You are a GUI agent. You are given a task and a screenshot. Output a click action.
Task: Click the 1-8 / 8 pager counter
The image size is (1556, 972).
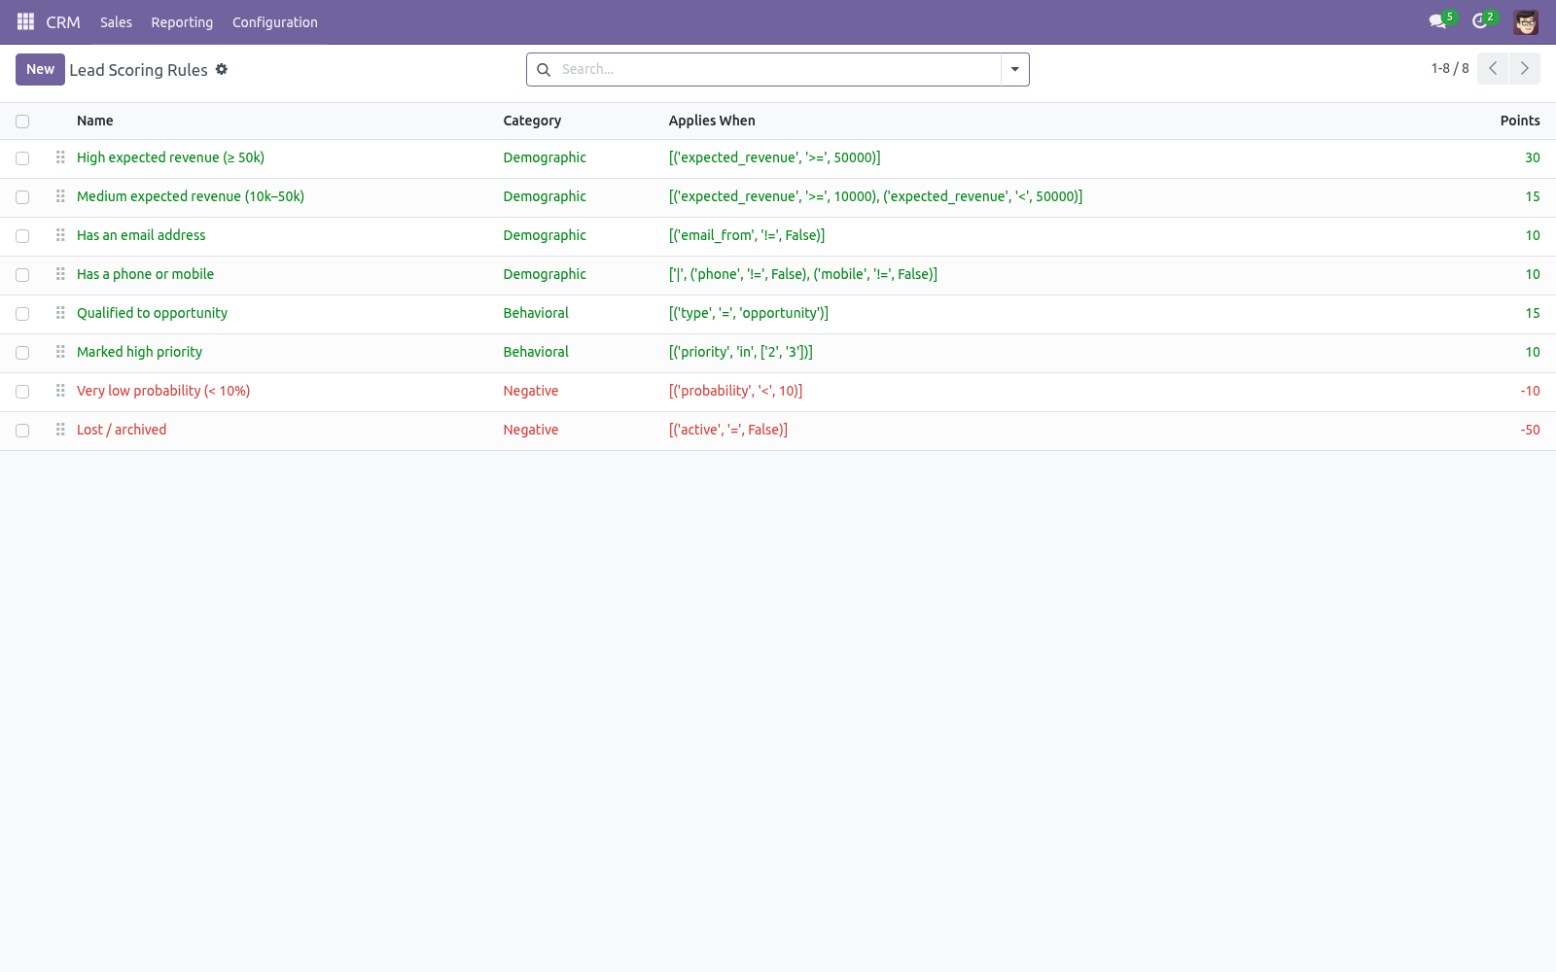(1450, 68)
